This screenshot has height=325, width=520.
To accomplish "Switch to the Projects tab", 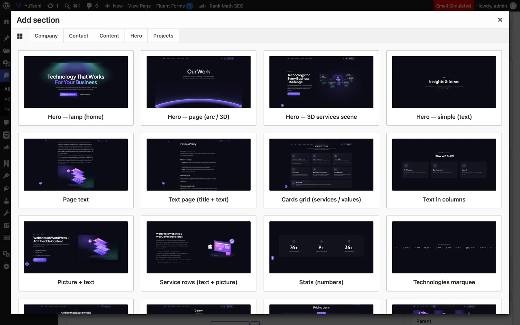I will point(163,36).
